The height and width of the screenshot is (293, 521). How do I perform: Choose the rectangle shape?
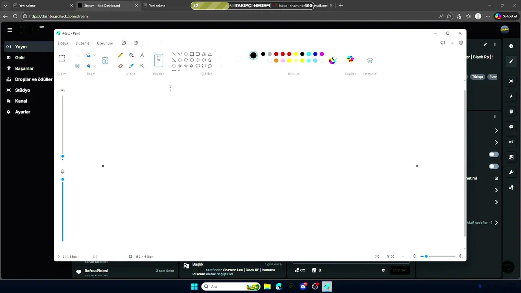point(192,54)
